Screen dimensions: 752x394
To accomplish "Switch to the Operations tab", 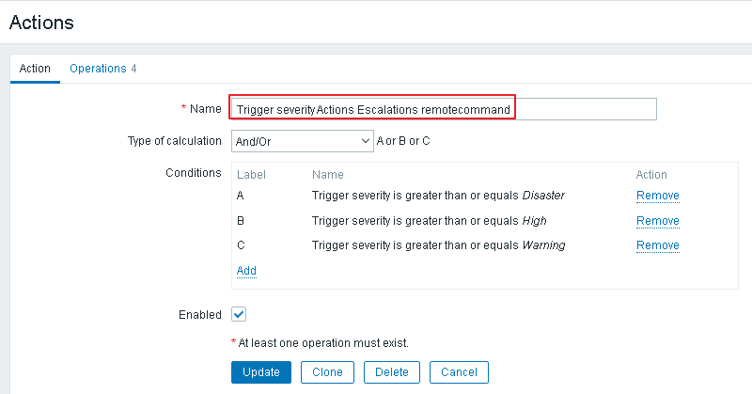I will pos(102,69).
